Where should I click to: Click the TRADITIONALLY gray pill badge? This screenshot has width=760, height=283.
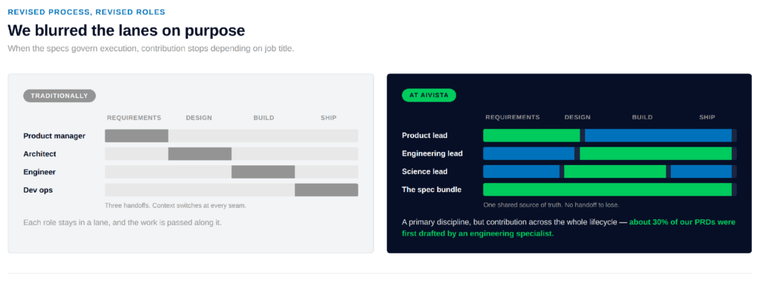[x=59, y=96]
